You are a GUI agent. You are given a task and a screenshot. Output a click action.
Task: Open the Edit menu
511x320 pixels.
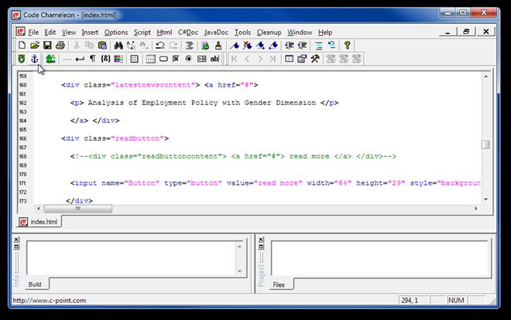click(x=50, y=32)
